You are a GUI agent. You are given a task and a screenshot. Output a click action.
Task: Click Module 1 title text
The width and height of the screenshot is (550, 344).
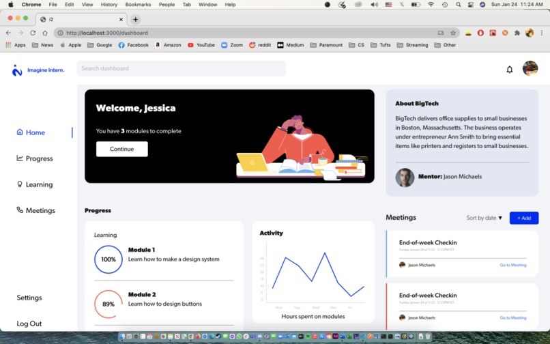(x=141, y=250)
